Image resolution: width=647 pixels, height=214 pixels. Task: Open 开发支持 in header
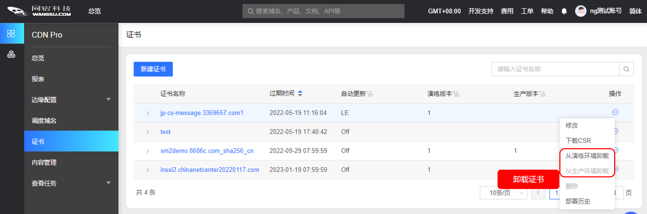(x=481, y=11)
